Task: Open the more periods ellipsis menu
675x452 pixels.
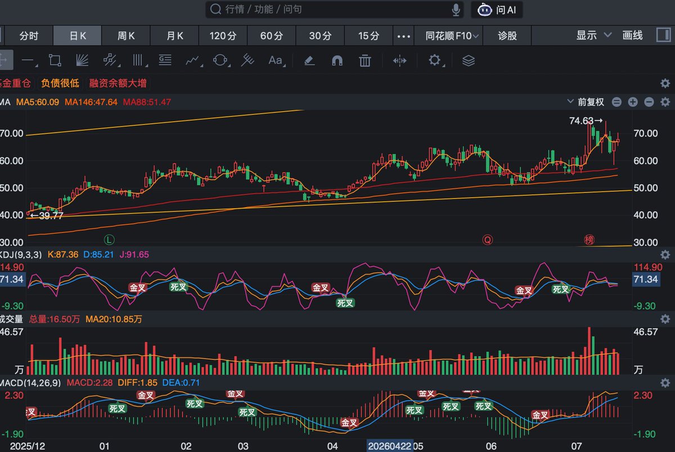Action: coord(404,36)
